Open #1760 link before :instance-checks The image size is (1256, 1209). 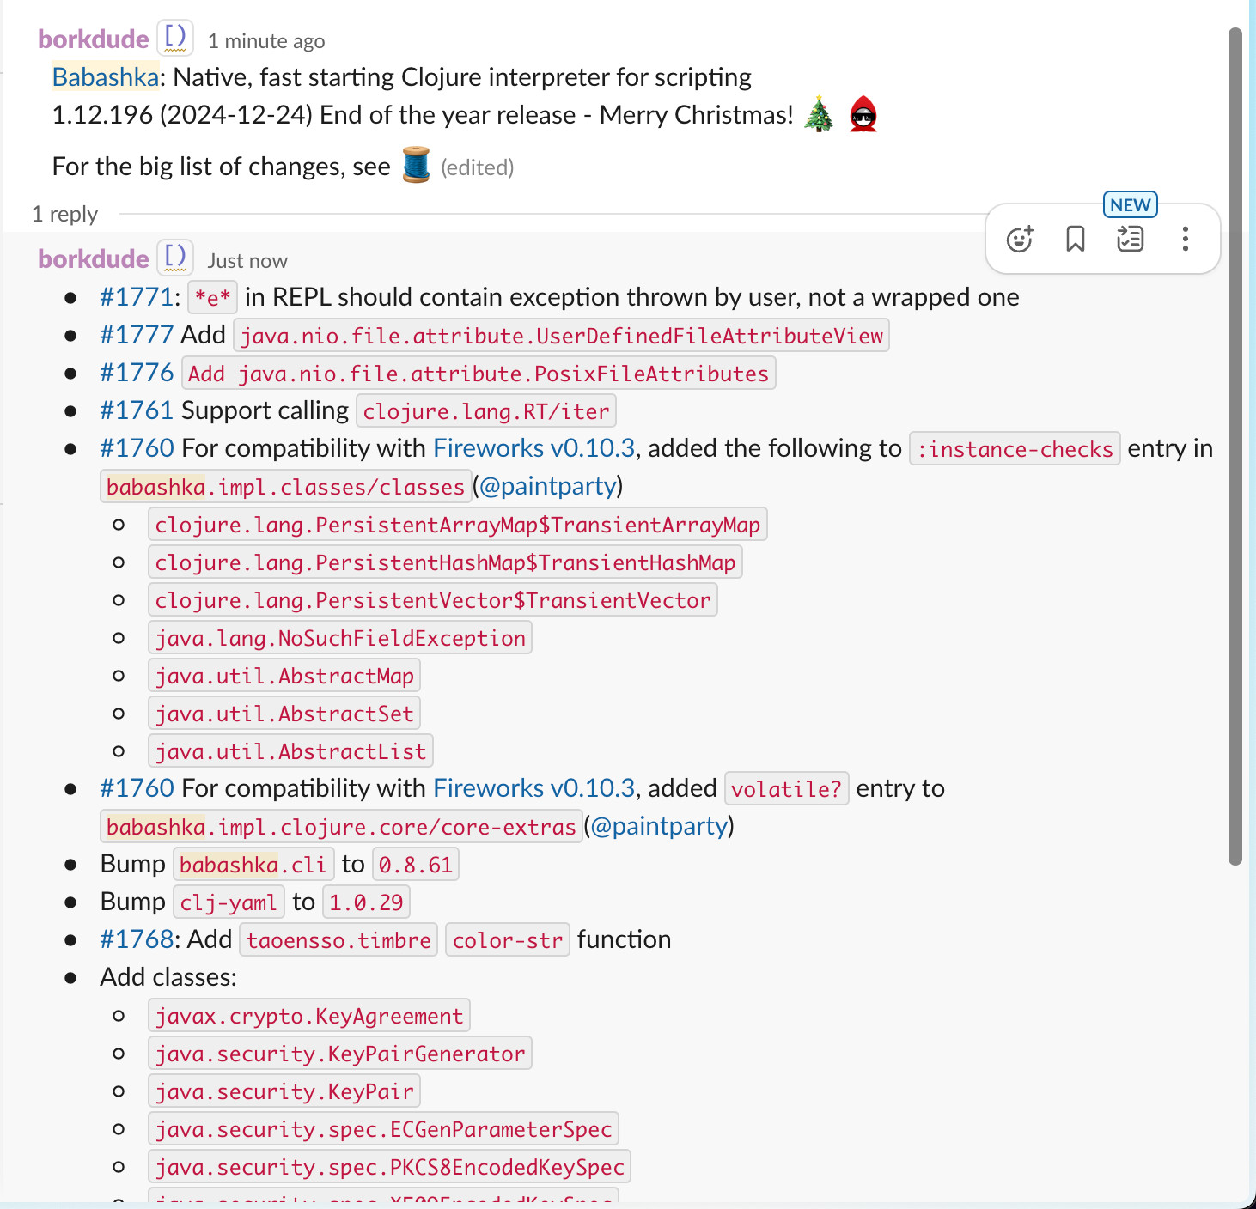pos(137,448)
